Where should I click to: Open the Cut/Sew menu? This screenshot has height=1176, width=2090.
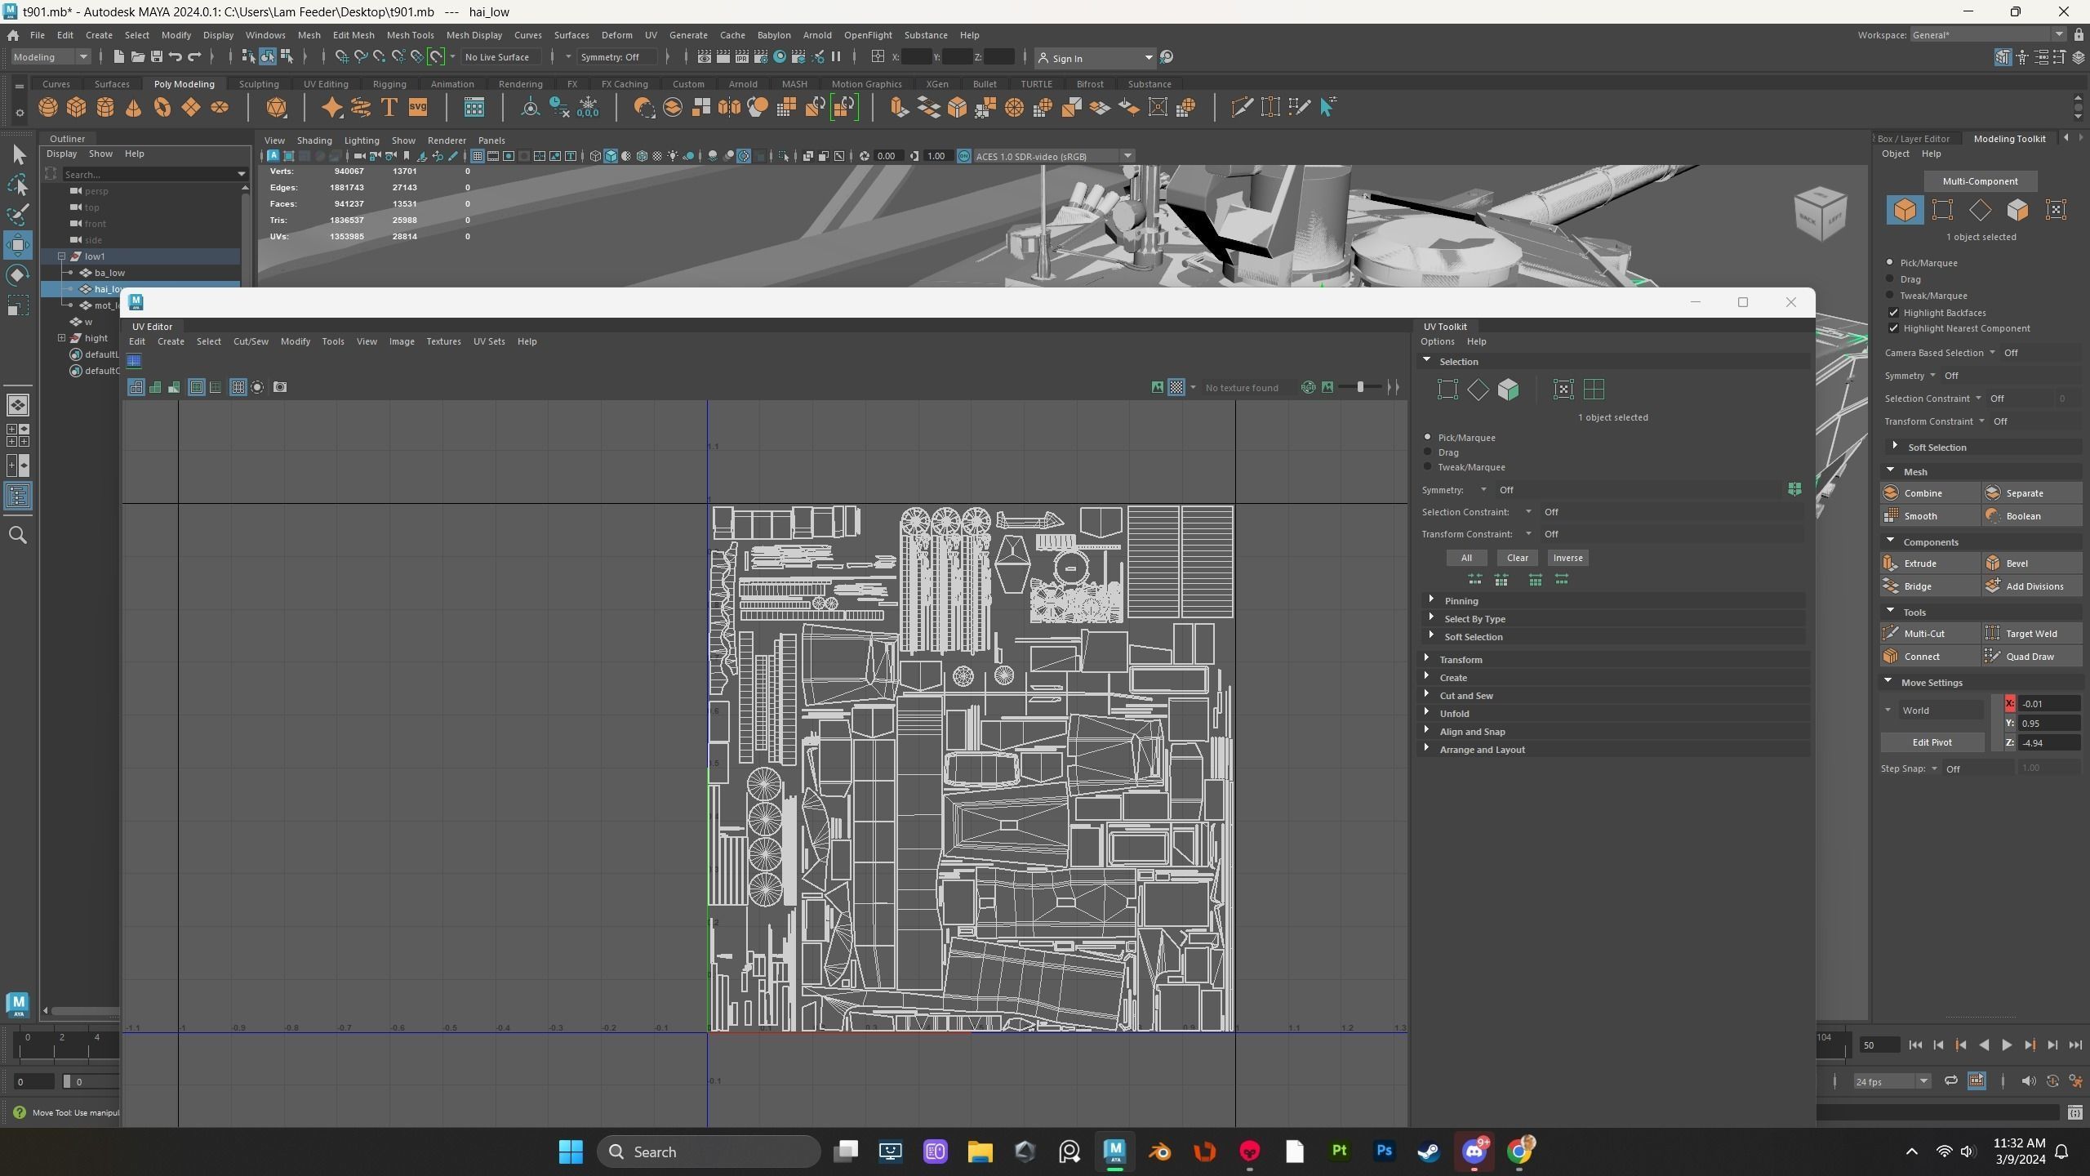coord(251,341)
